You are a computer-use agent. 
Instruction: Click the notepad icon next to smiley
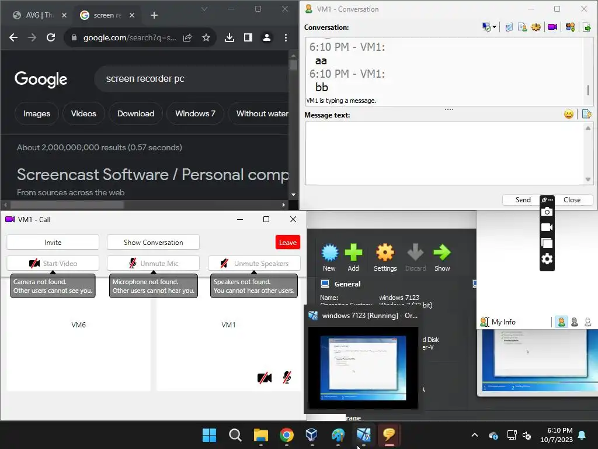tap(586, 114)
